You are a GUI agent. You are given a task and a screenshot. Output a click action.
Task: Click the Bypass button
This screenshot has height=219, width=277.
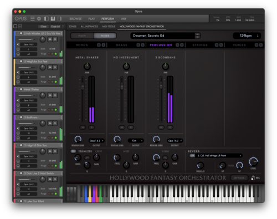239,178
